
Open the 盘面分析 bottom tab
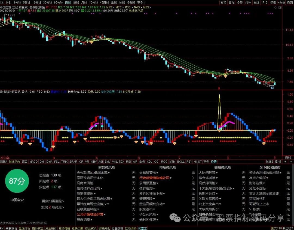point(24,228)
